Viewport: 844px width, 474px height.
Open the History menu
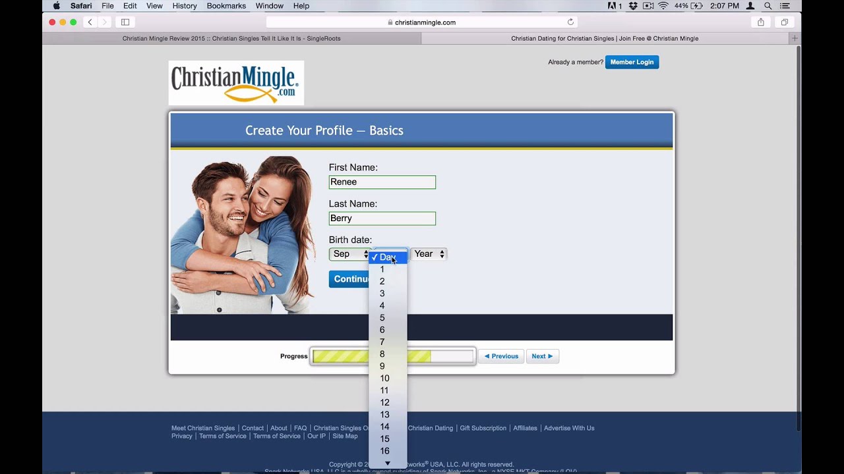tap(185, 6)
